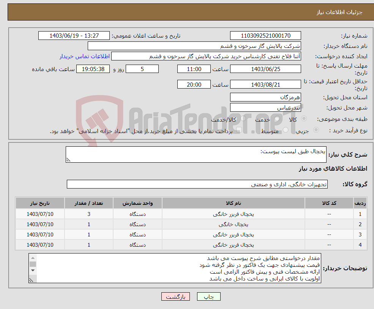Viewport: 374px width, 309px height.
Task: Click the request creator field
Action: (x=206, y=56)
